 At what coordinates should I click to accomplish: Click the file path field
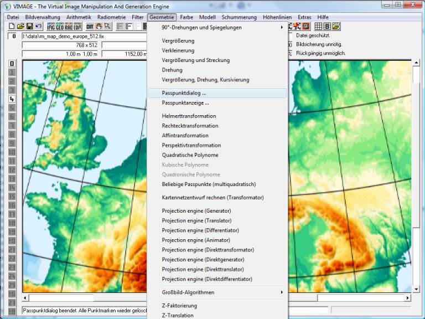click(83, 36)
